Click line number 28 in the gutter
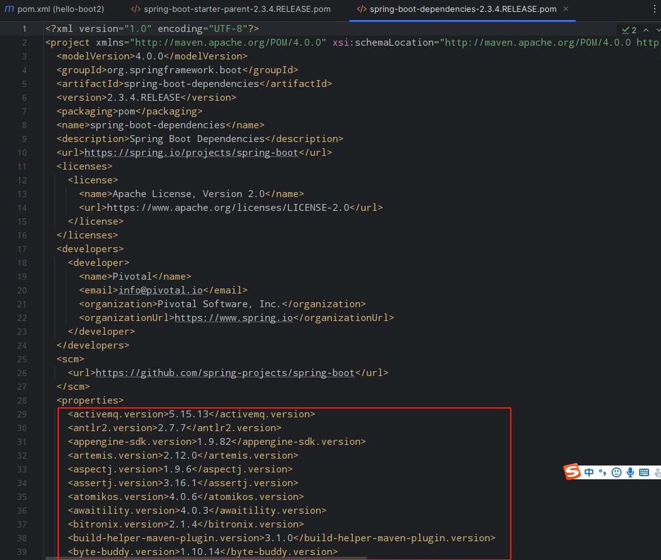661x560 pixels. (x=22, y=400)
